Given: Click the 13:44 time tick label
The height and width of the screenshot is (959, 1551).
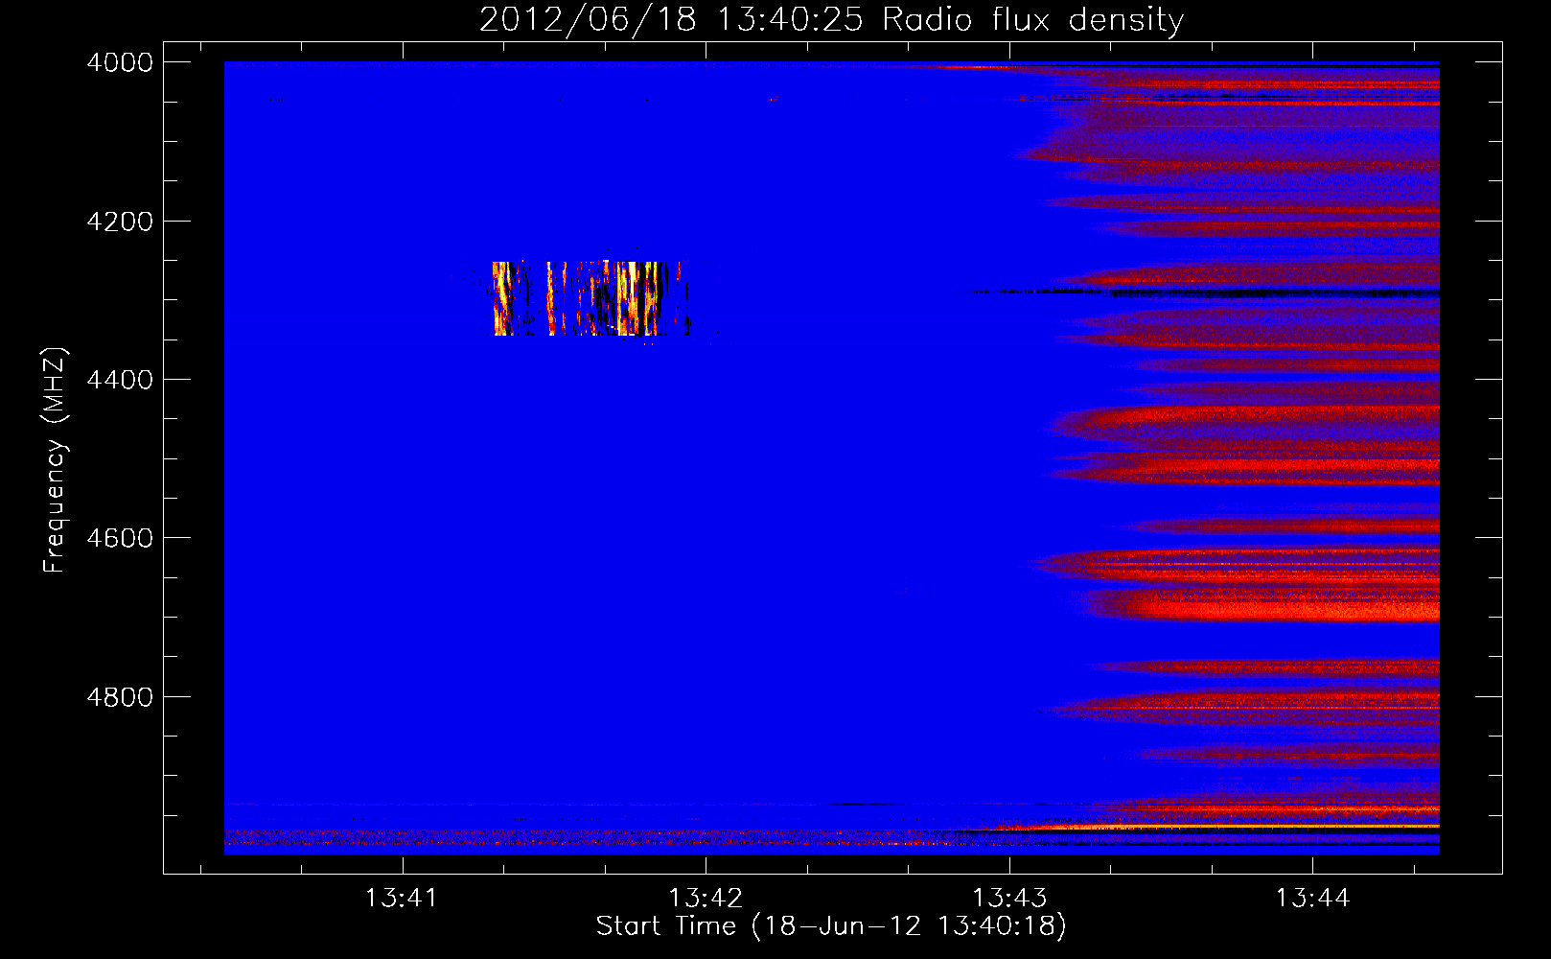Looking at the screenshot, I should pyautogui.click(x=1312, y=899).
